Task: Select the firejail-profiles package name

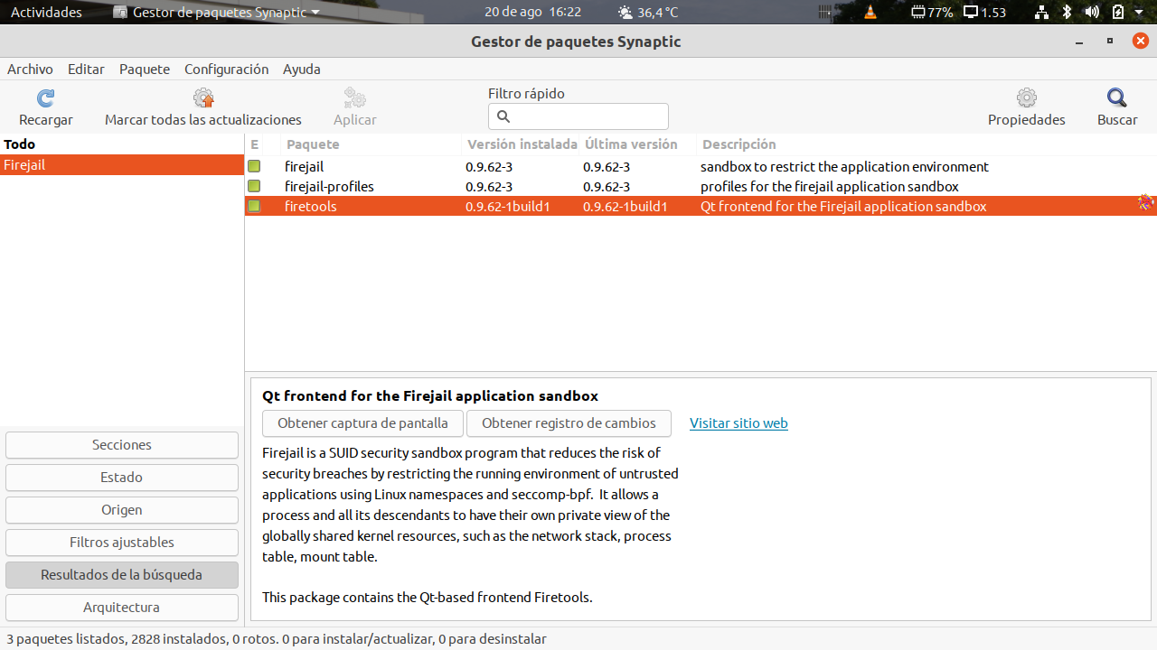Action: (x=329, y=187)
